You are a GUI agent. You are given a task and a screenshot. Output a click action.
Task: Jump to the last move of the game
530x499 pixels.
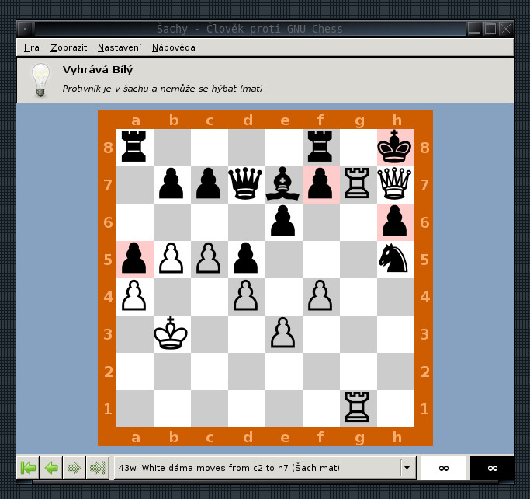pos(98,468)
